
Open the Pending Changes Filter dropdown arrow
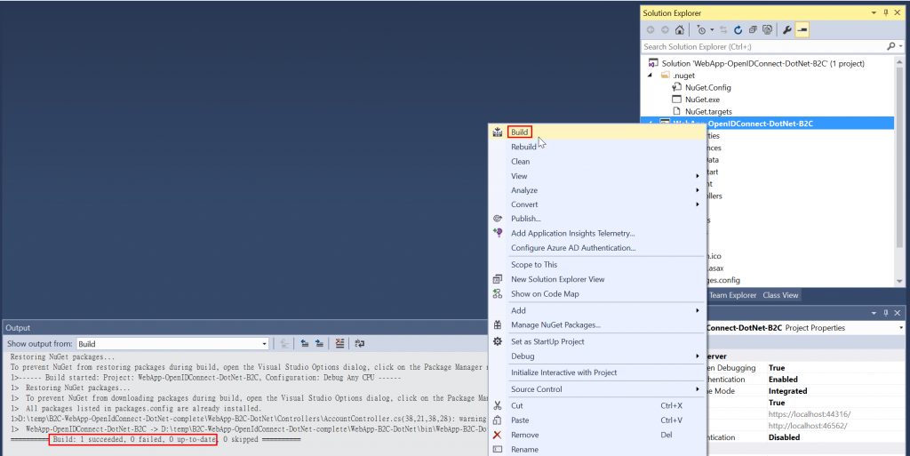tap(712, 30)
